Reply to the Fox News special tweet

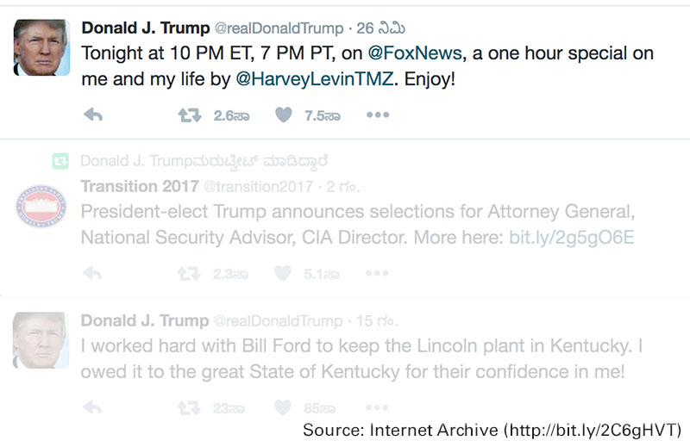[x=93, y=115]
